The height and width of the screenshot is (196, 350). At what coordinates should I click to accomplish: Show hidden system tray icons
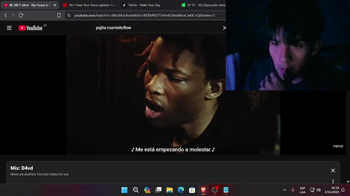click(285, 190)
